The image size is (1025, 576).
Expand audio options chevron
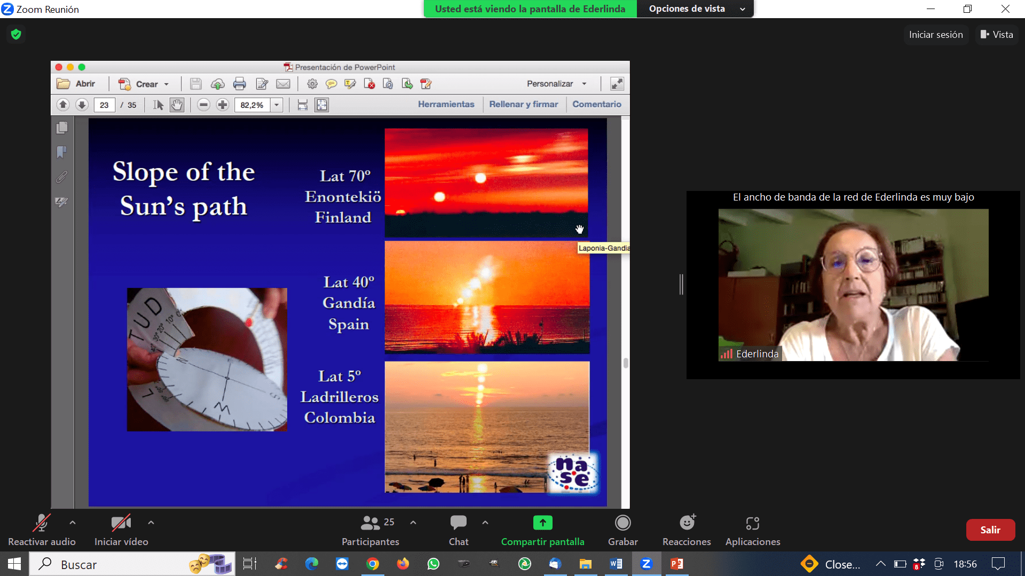[x=73, y=523]
